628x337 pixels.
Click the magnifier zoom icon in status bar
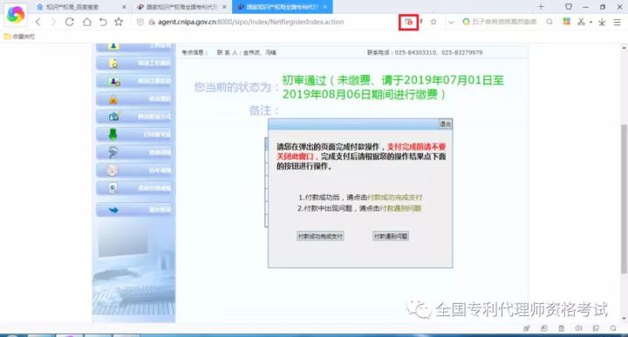(x=613, y=328)
